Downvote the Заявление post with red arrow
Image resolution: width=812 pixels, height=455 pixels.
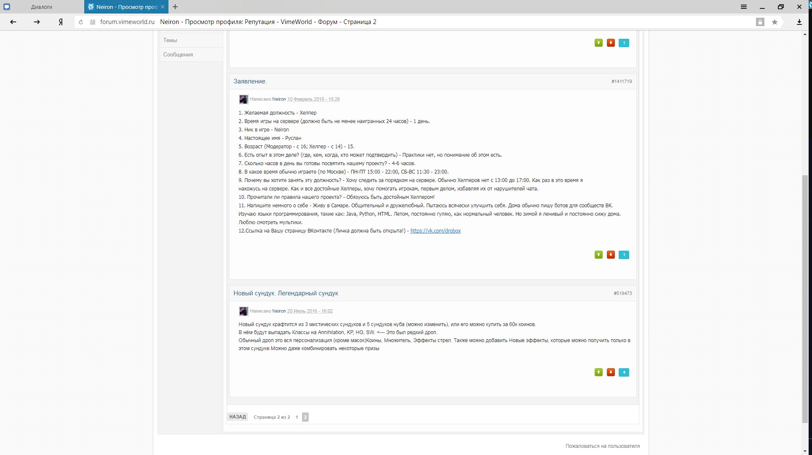(611, 254)
